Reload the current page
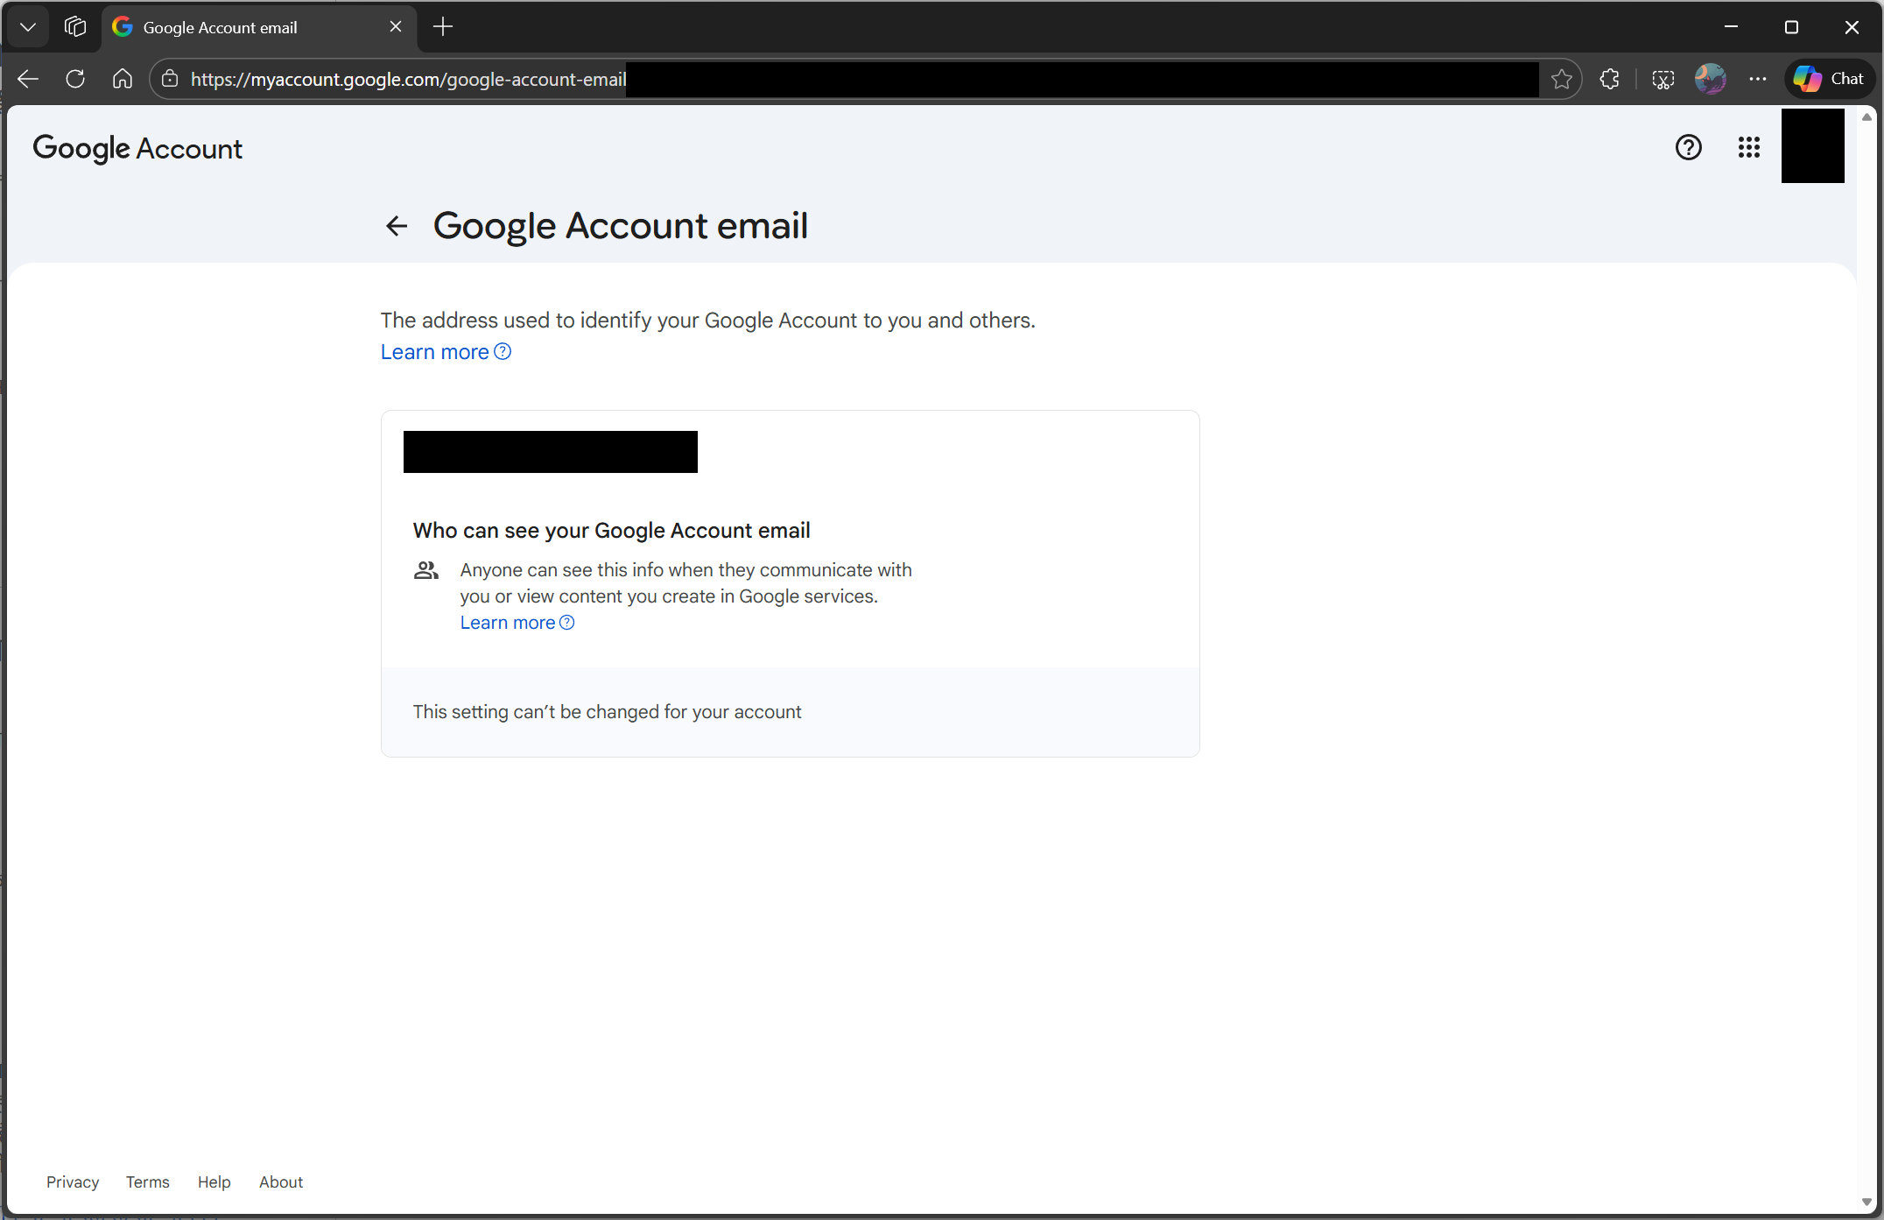The height and width of the screenshot is (1220, 1884). 75,79
